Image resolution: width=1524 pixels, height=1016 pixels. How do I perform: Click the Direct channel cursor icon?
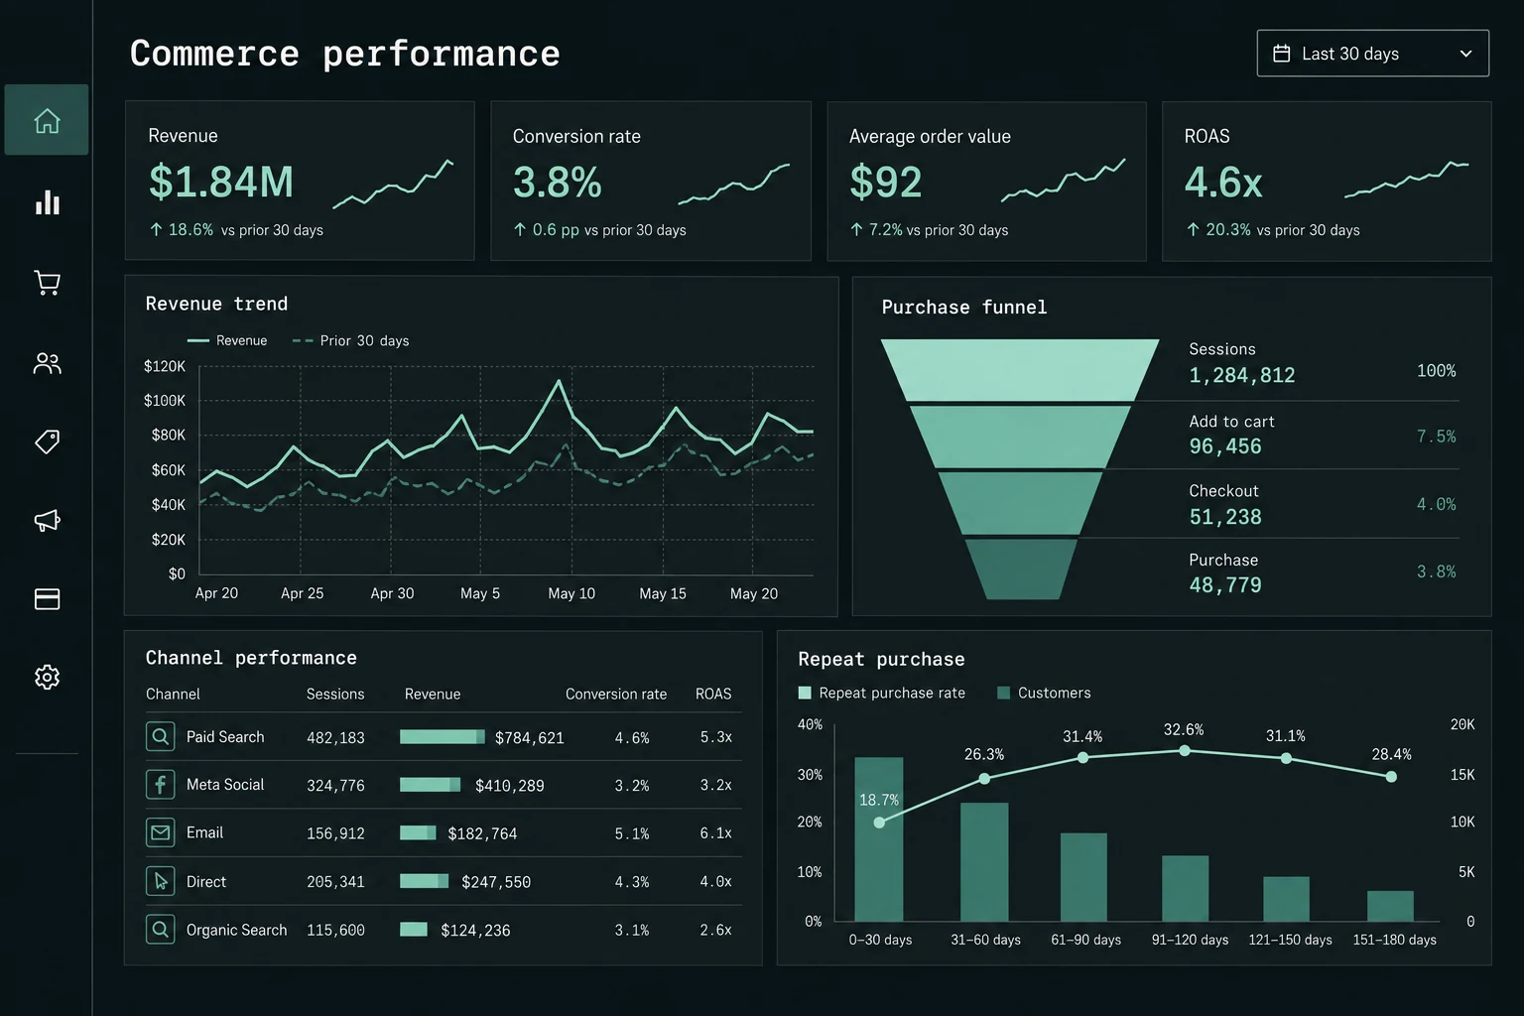click(x=160, y=881)
